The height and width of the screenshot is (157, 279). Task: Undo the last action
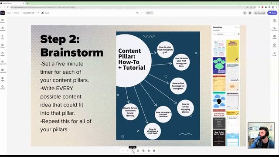tap(137, 13)
